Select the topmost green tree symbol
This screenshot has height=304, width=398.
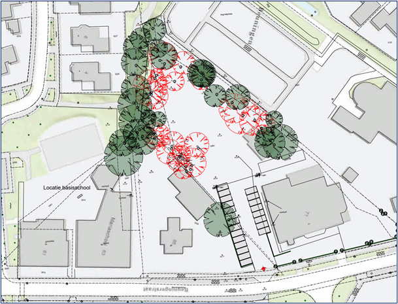153,29
